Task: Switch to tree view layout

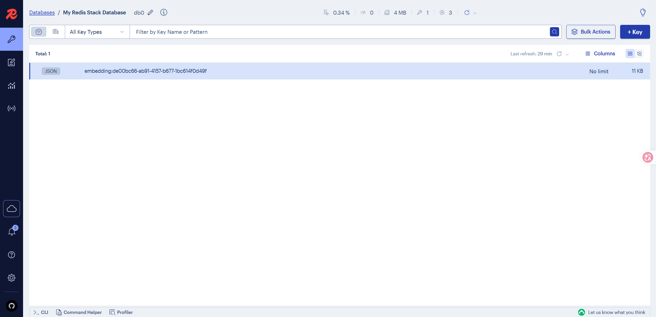Action: [x=639, y=54]
